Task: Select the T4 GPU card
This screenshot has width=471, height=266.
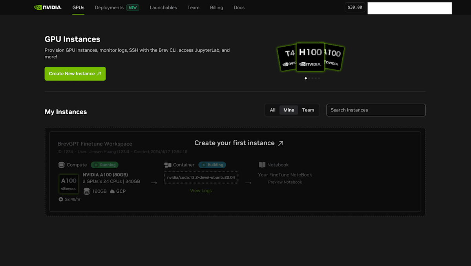Action: click(287, 58)
